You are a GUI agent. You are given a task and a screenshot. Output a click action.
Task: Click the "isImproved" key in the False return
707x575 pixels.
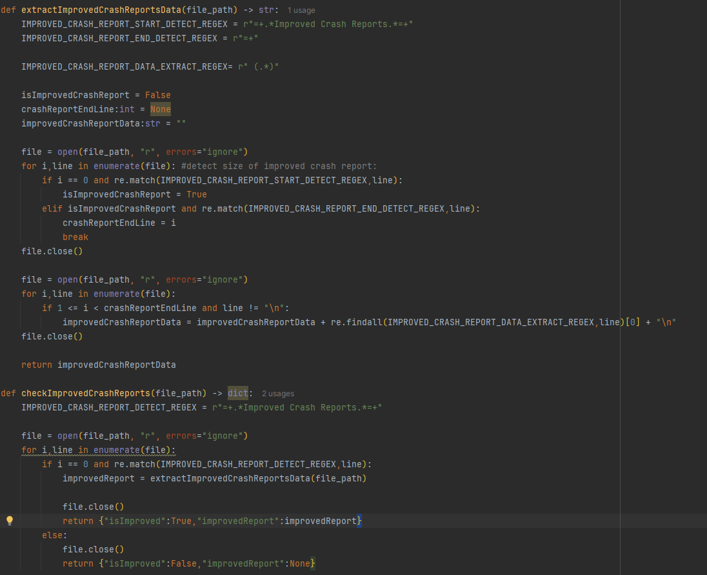135,563
